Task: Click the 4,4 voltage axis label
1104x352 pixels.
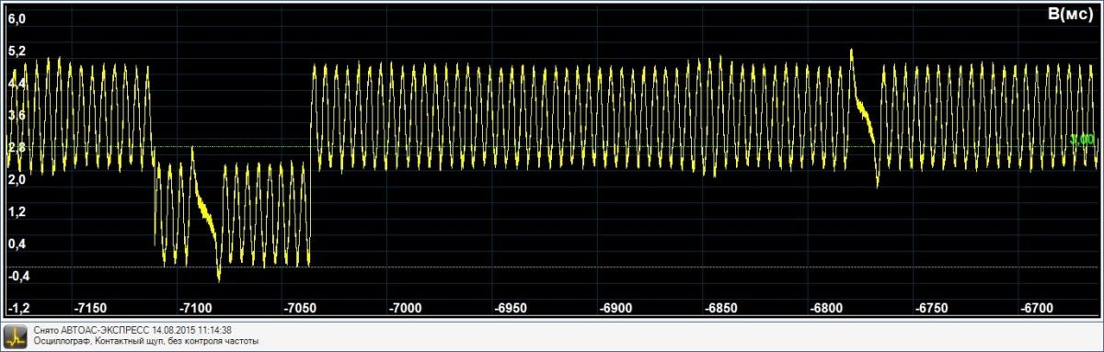Action: point(17,83)
